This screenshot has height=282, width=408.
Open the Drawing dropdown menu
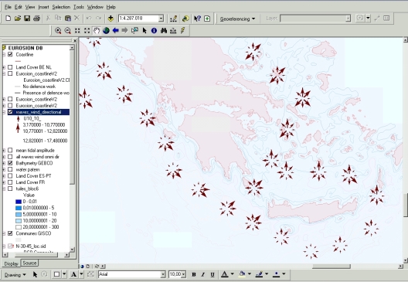tap(15, 275)
